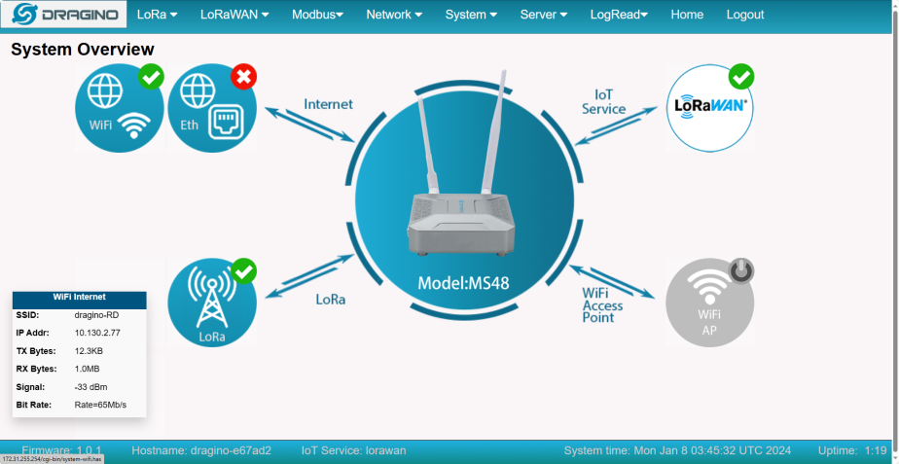Click the System Overview heading
899x464 pixels.
83,50
